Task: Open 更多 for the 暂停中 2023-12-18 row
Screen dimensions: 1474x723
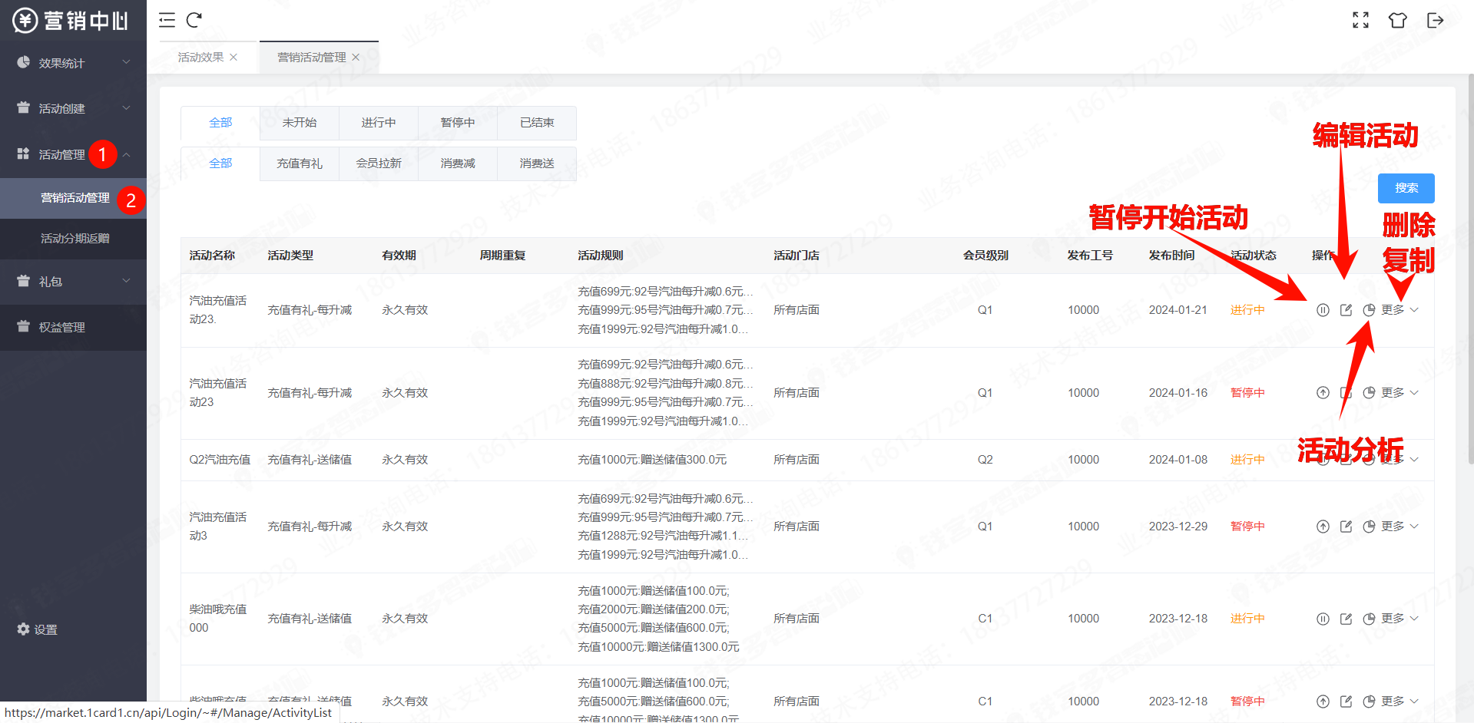Action: pos(1399,702)
